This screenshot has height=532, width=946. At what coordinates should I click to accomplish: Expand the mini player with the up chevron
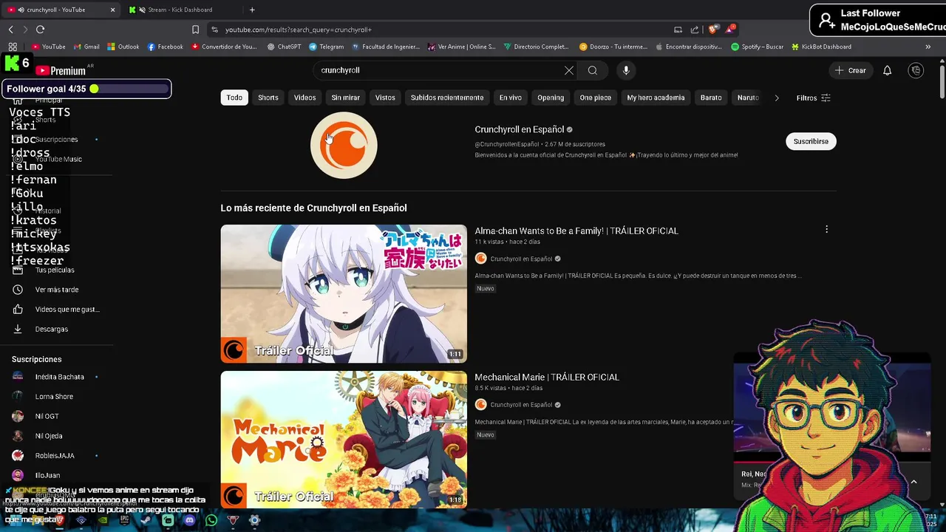pyautogui.click(x=913, y=482)
